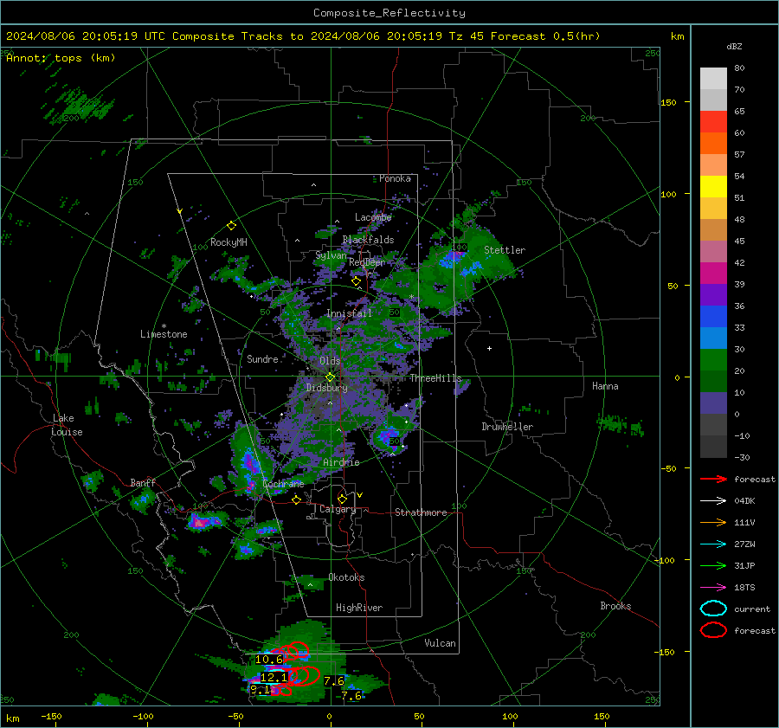Select the Ponoka town label

click(395, 178)
